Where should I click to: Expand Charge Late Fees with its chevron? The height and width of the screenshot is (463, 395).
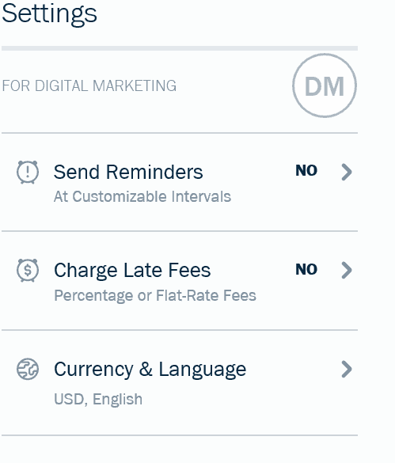[347, 270]
